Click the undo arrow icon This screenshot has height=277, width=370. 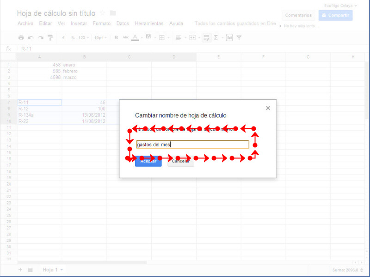click(x=31, y=38)
